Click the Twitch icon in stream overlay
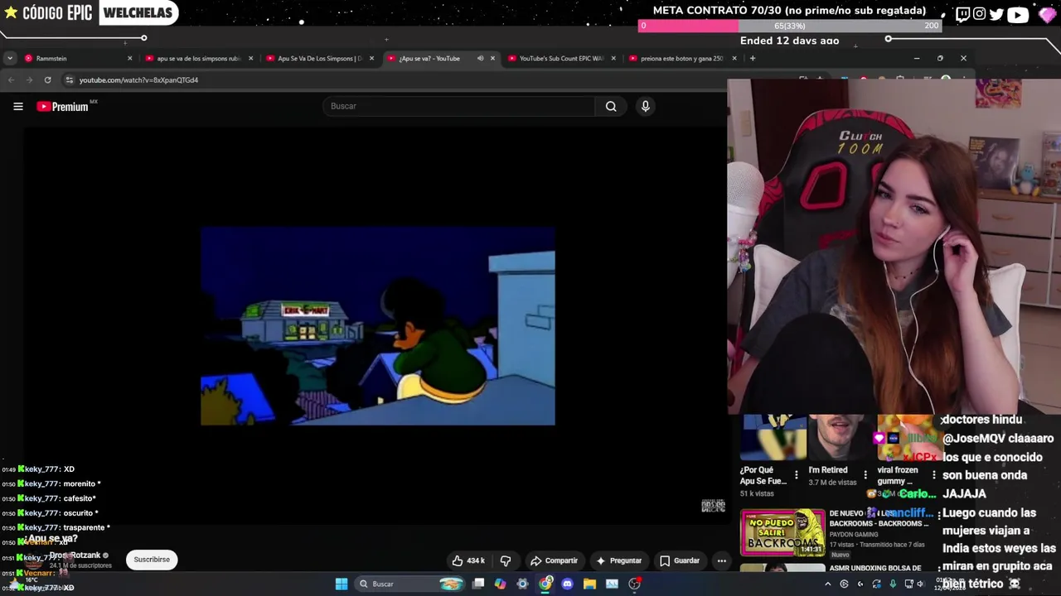Viewport: 1061px width, 596px height. 962,13
